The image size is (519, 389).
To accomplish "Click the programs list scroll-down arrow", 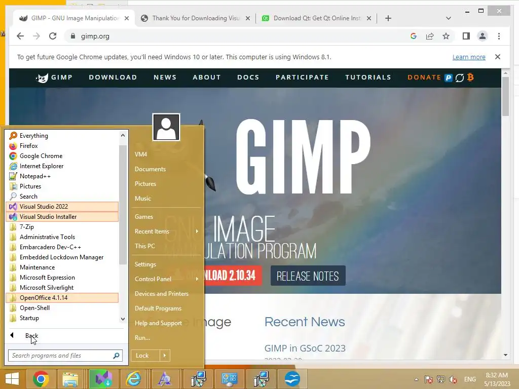I will (123, 319).
